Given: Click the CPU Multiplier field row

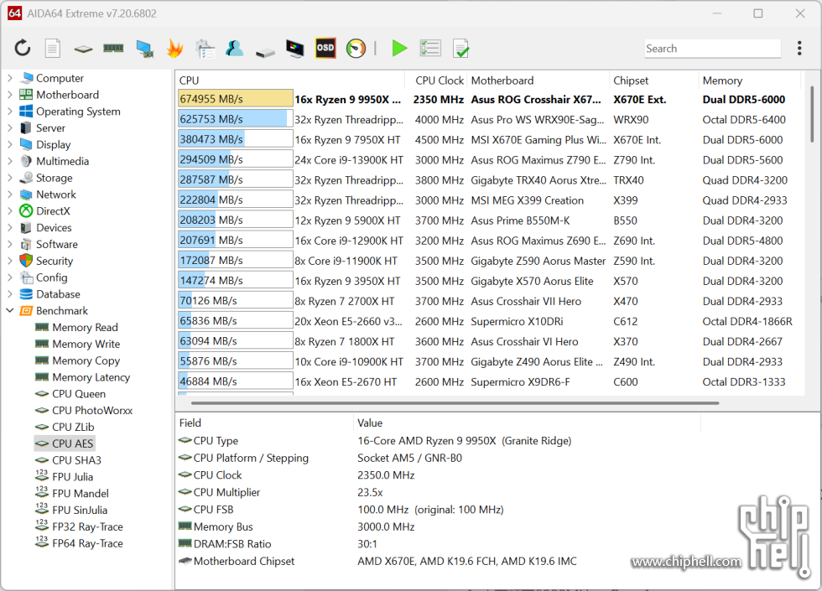Looking at the screenshot, I should click(x=438, y=493).
